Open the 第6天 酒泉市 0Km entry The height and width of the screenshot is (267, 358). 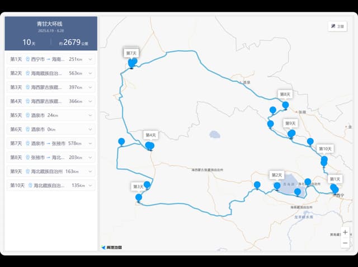tap(51, 129)
